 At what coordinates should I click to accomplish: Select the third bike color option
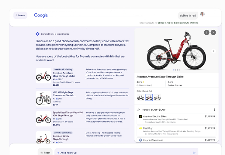tap(157, 98)
